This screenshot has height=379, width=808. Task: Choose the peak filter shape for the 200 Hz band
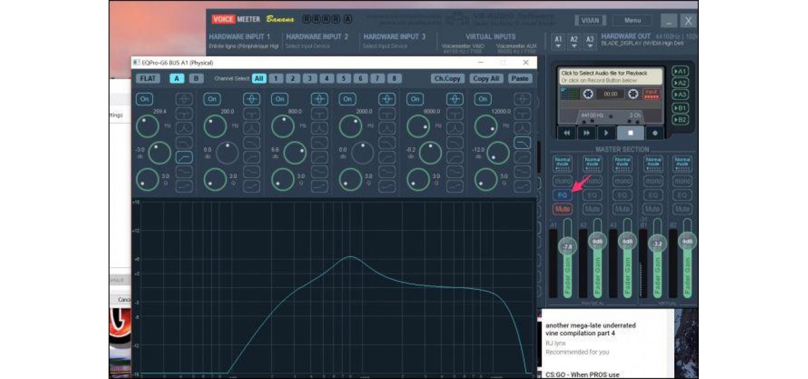251,99
